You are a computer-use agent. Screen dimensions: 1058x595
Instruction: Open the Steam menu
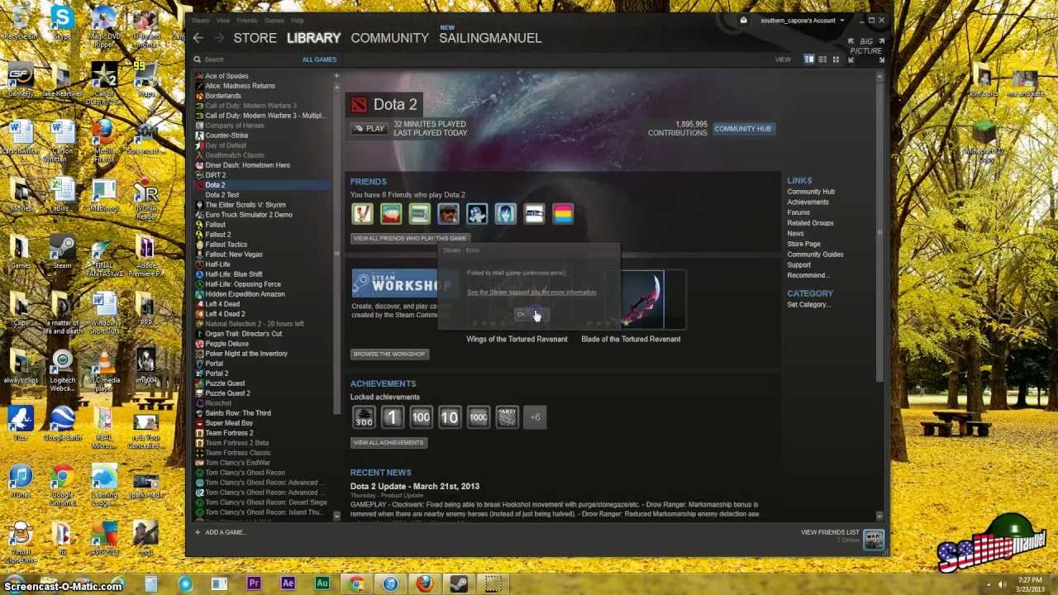pyautogui.click(x=201, y=21)
